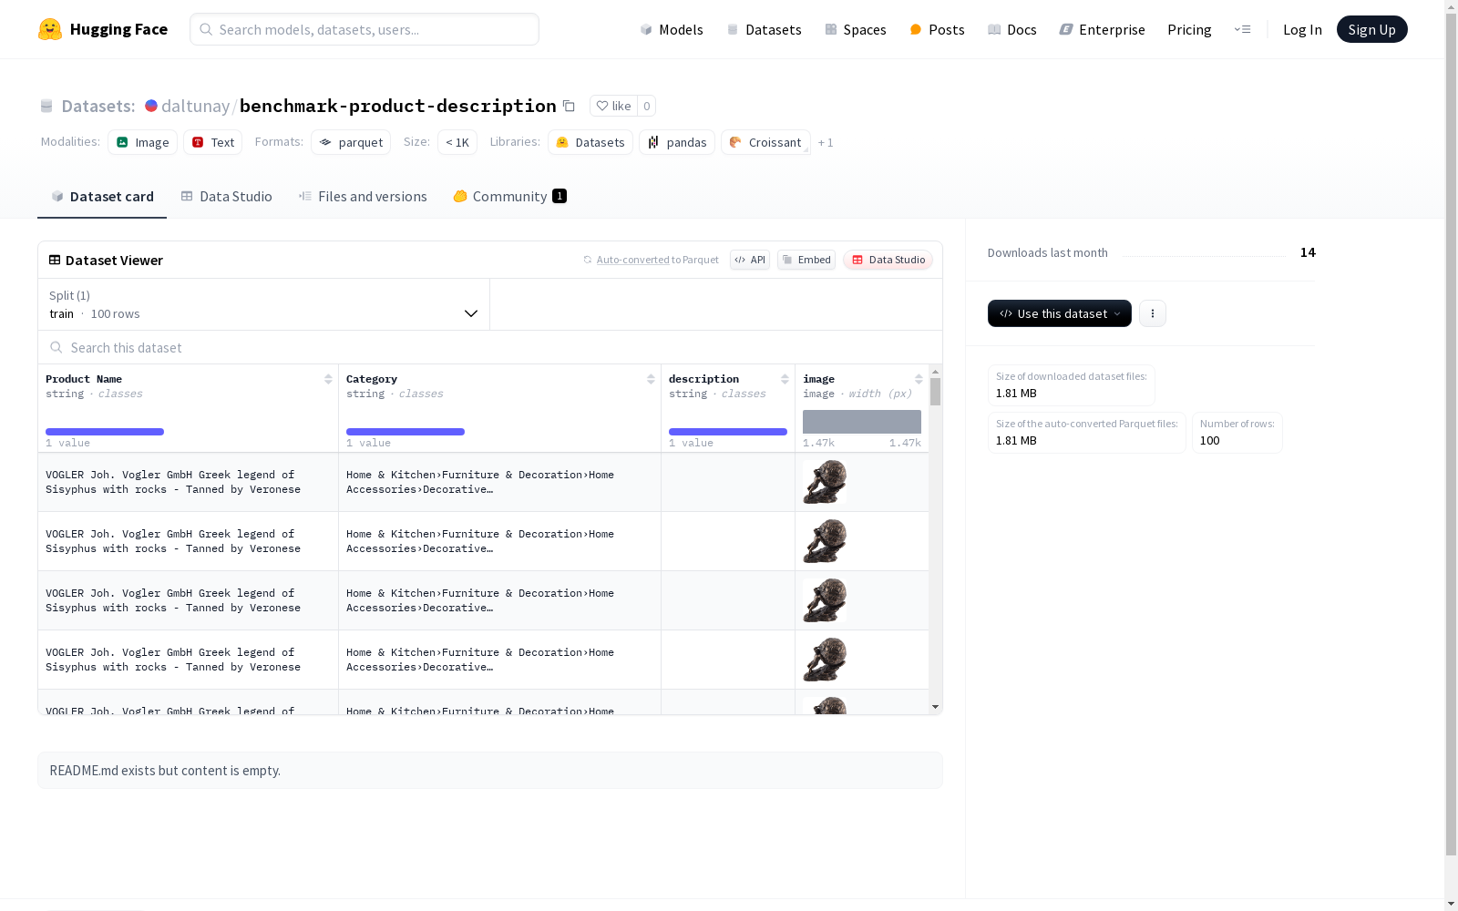Image resolution: width=1458 pixels, height=911 pixels.
Task: Click the Category histogram bar
Action: (x=406, y=432)
